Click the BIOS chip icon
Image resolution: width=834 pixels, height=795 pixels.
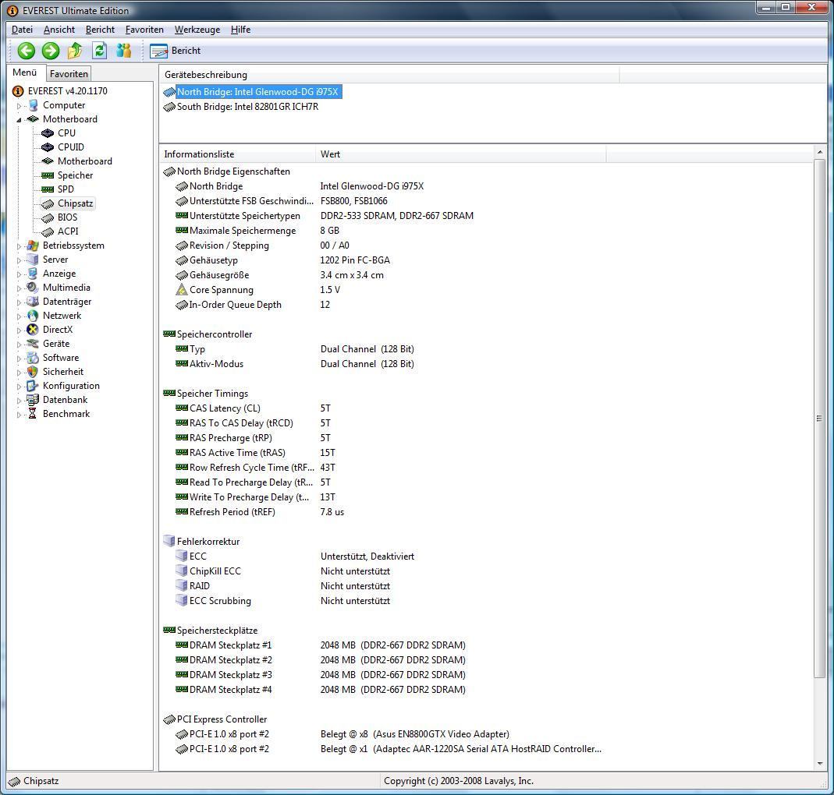(48, 217)
